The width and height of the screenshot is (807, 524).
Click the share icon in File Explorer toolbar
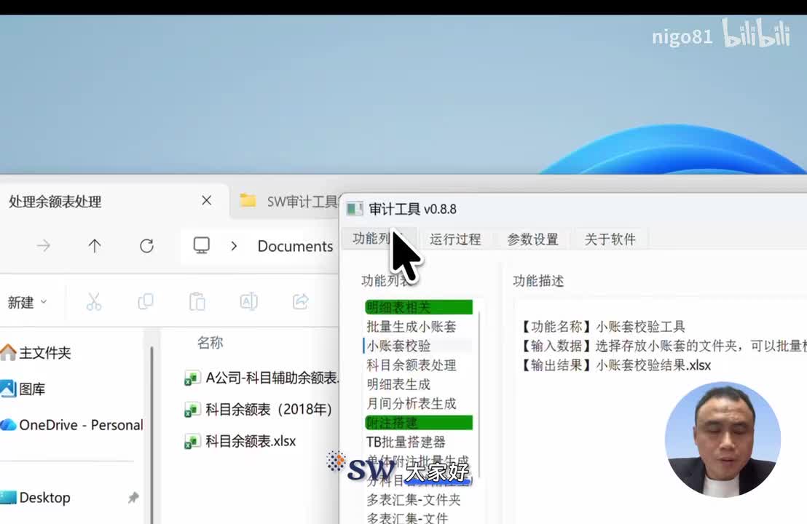(x=301, y=302)
